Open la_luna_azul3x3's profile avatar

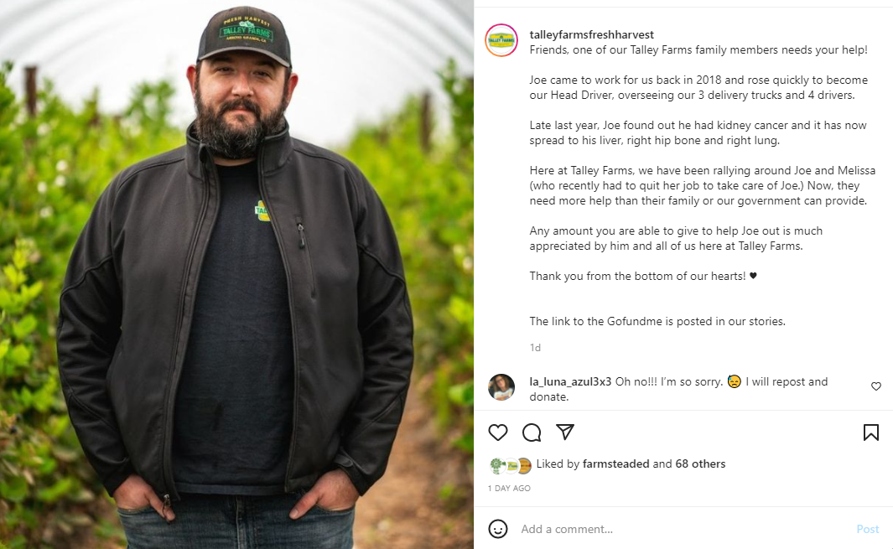point(501,387)
